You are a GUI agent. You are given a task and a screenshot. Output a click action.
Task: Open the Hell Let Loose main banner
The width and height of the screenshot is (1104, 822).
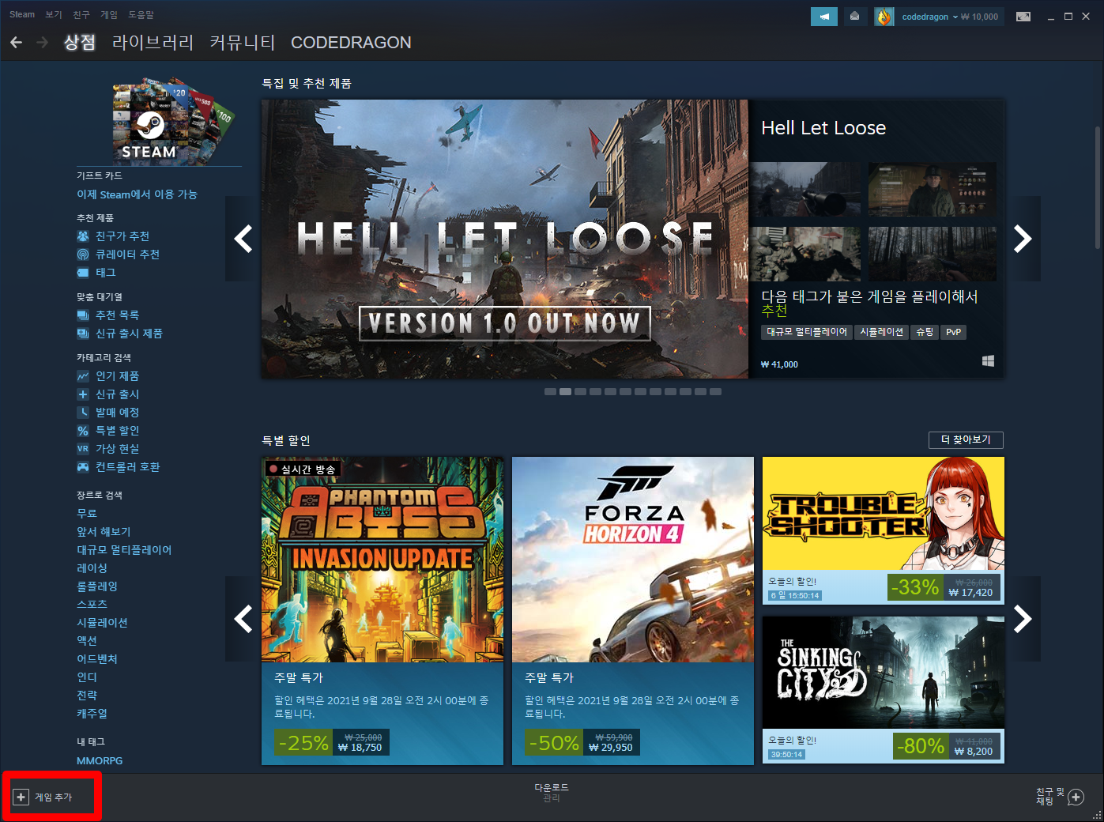coord(505,239)
